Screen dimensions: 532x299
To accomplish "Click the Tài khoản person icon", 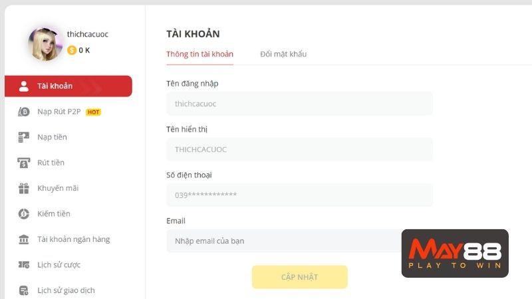I will (24, 86).
